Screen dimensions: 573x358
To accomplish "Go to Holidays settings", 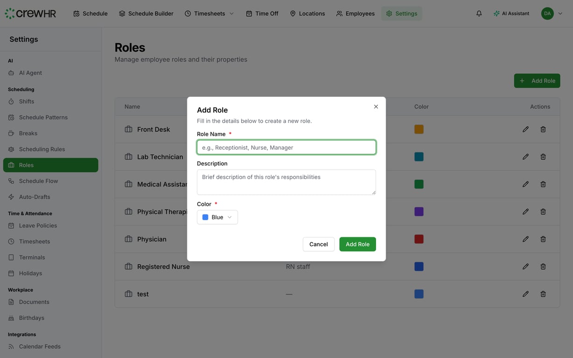I will pos(32,273).
